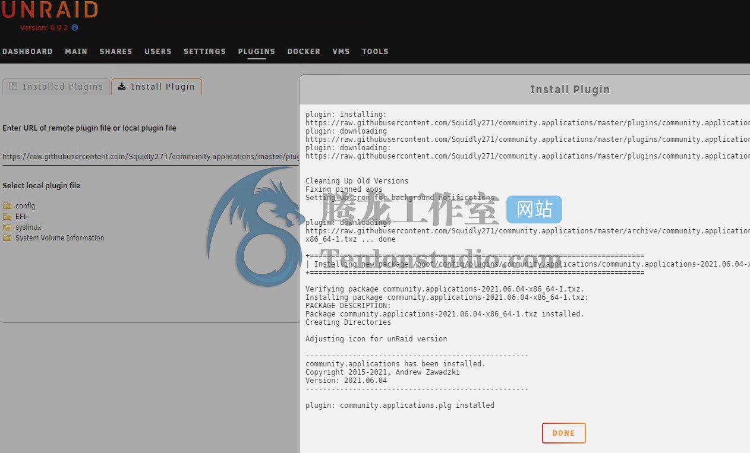The image size is (750, 453).
Task: Open the EFI- folder icon
Action: point(7,217)
